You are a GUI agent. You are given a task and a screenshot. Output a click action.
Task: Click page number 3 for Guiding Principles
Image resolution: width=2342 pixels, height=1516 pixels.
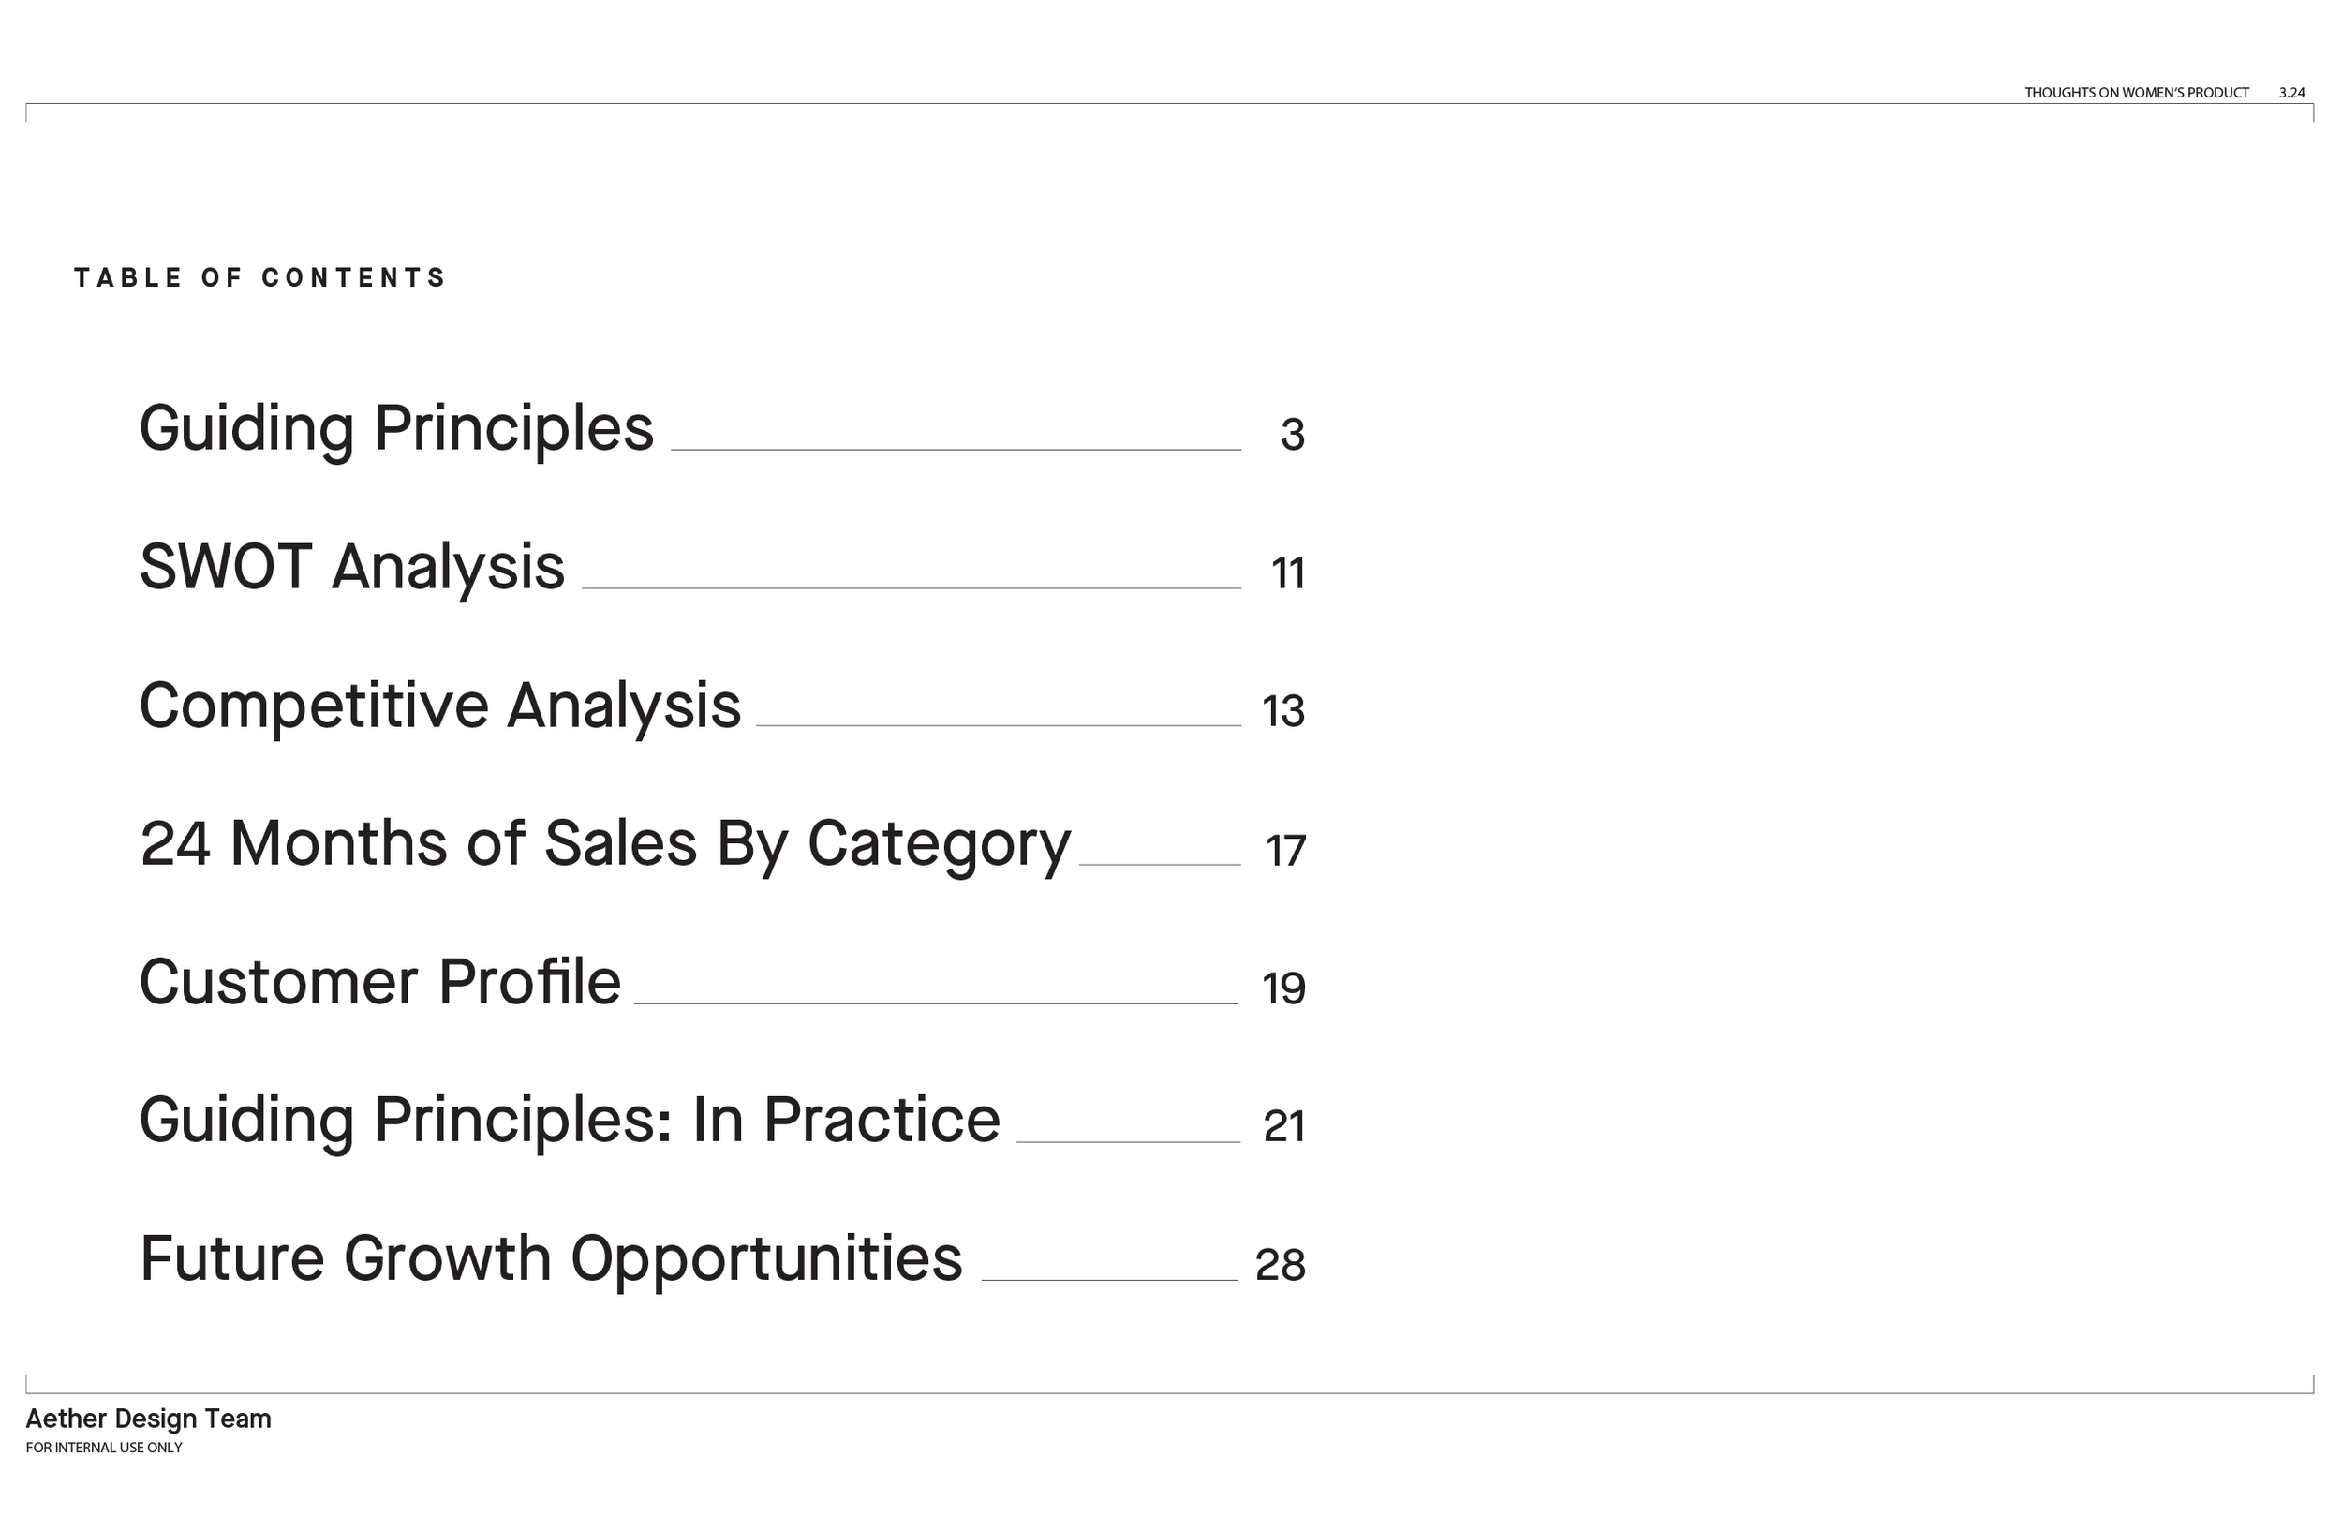(x=1292, y=435)
